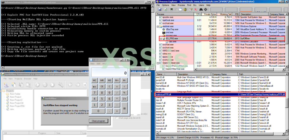Select New Project34 in SurfOffline Projects tree
The height and width of the screenshot is (140, 289).
point(17,103)
